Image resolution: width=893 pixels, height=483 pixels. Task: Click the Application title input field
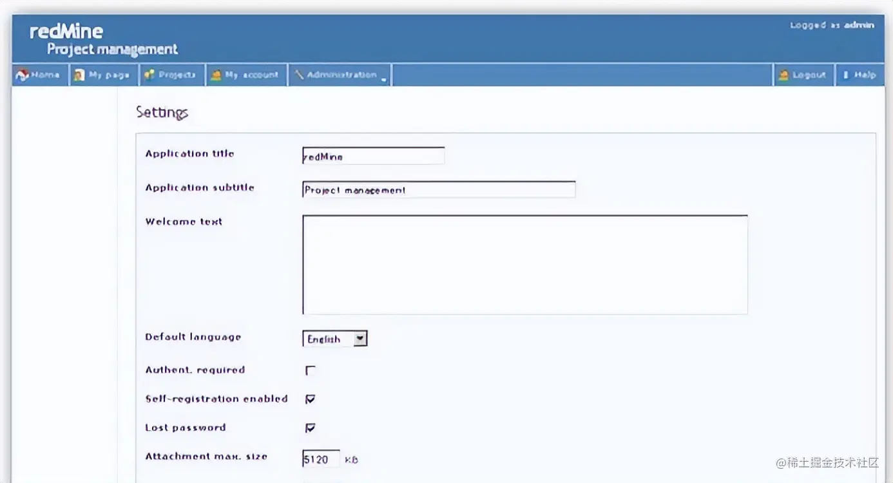tap(374, 156)
